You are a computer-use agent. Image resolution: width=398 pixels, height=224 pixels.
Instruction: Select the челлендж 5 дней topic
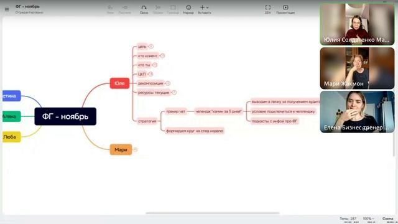click(x=218, y=111)
